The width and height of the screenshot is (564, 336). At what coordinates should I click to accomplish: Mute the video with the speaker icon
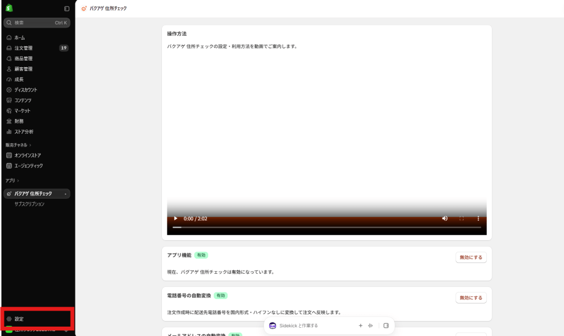click(445, 218)
